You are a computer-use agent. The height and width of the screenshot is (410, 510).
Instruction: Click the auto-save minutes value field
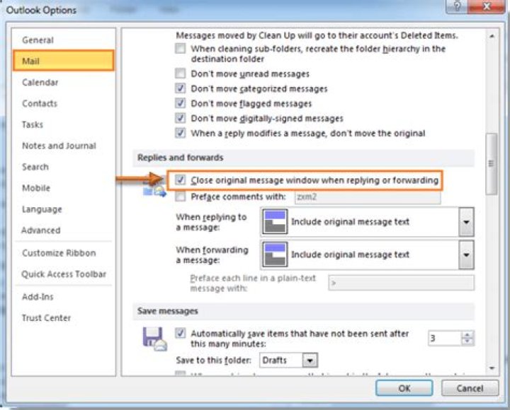click(445, 339)
